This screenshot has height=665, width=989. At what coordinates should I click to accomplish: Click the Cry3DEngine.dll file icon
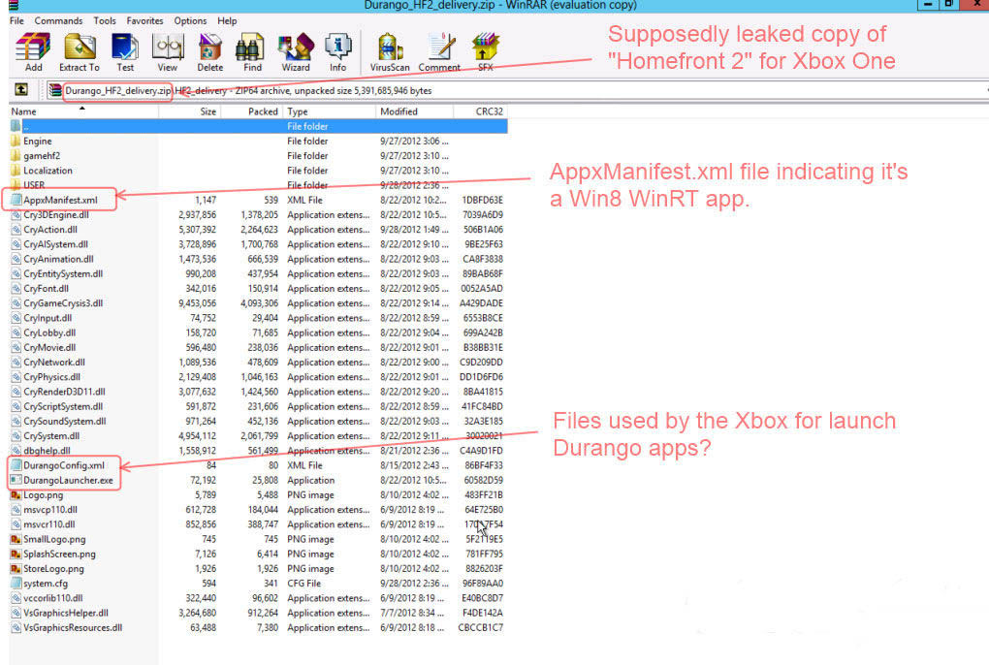[x=16, y=215]
